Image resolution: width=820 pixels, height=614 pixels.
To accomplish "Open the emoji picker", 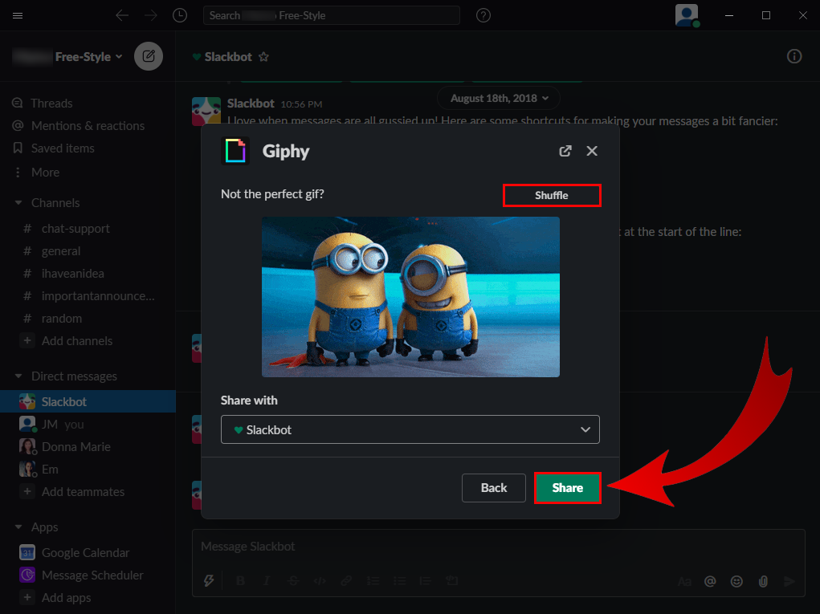I will click(x=736, y=582).
